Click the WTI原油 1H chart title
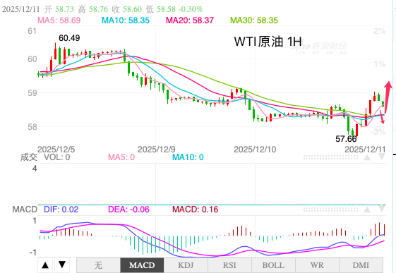 coord(268,42)
